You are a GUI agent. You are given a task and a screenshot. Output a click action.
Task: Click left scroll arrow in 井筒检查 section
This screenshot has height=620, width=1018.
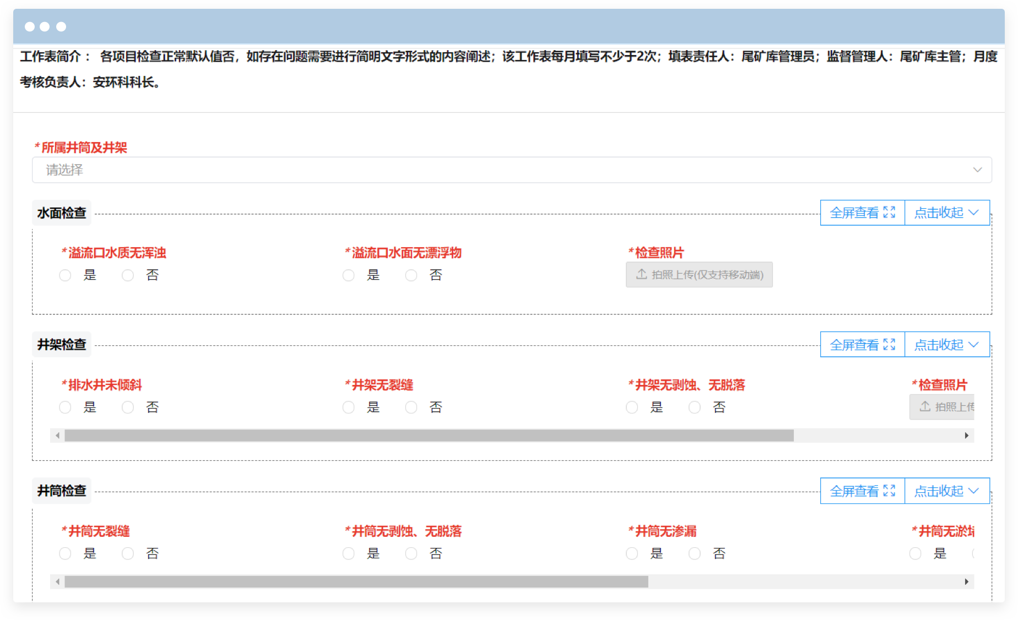point(57,581)
